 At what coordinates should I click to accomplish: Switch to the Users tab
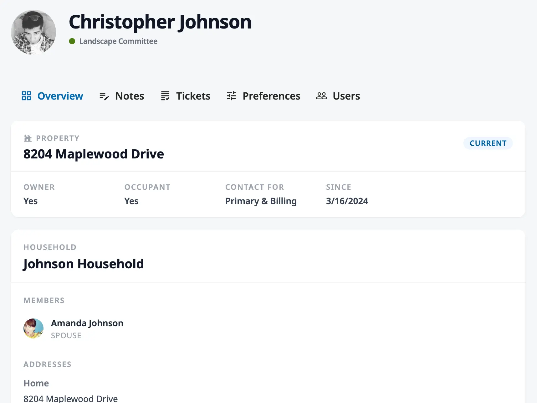pos(346,96)
